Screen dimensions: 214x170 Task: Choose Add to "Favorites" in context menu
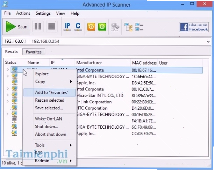[x=49, y=93]
